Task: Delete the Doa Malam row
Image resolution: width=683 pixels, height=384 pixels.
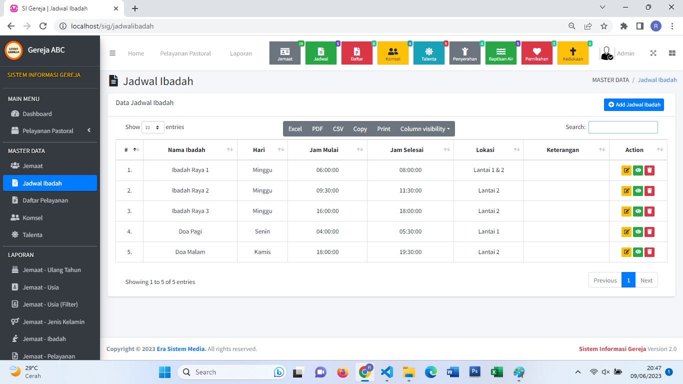Action: click(649, 252)
